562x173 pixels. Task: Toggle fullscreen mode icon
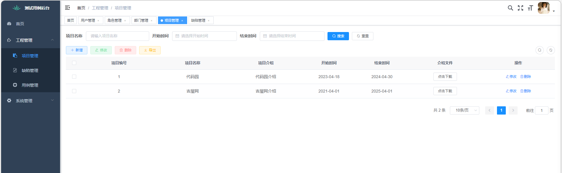tap(521, 8)
